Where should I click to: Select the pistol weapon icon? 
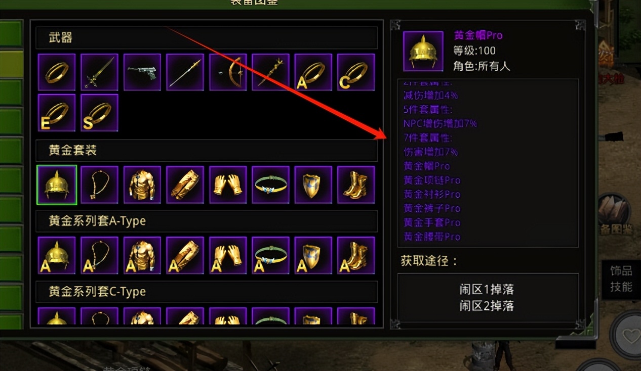coord(142,73)
